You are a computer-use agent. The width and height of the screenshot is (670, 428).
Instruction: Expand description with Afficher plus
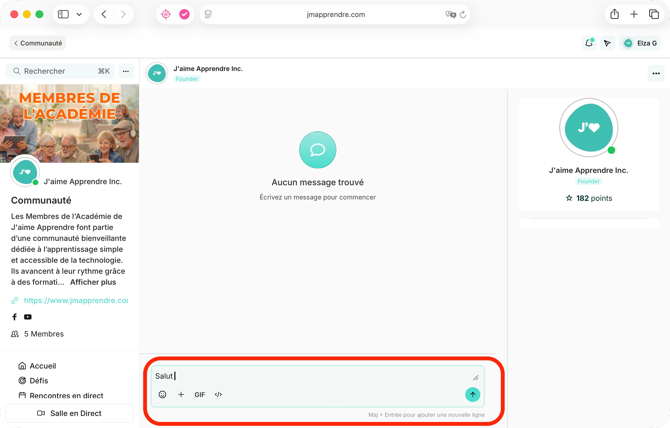click(x=93, y=282)
